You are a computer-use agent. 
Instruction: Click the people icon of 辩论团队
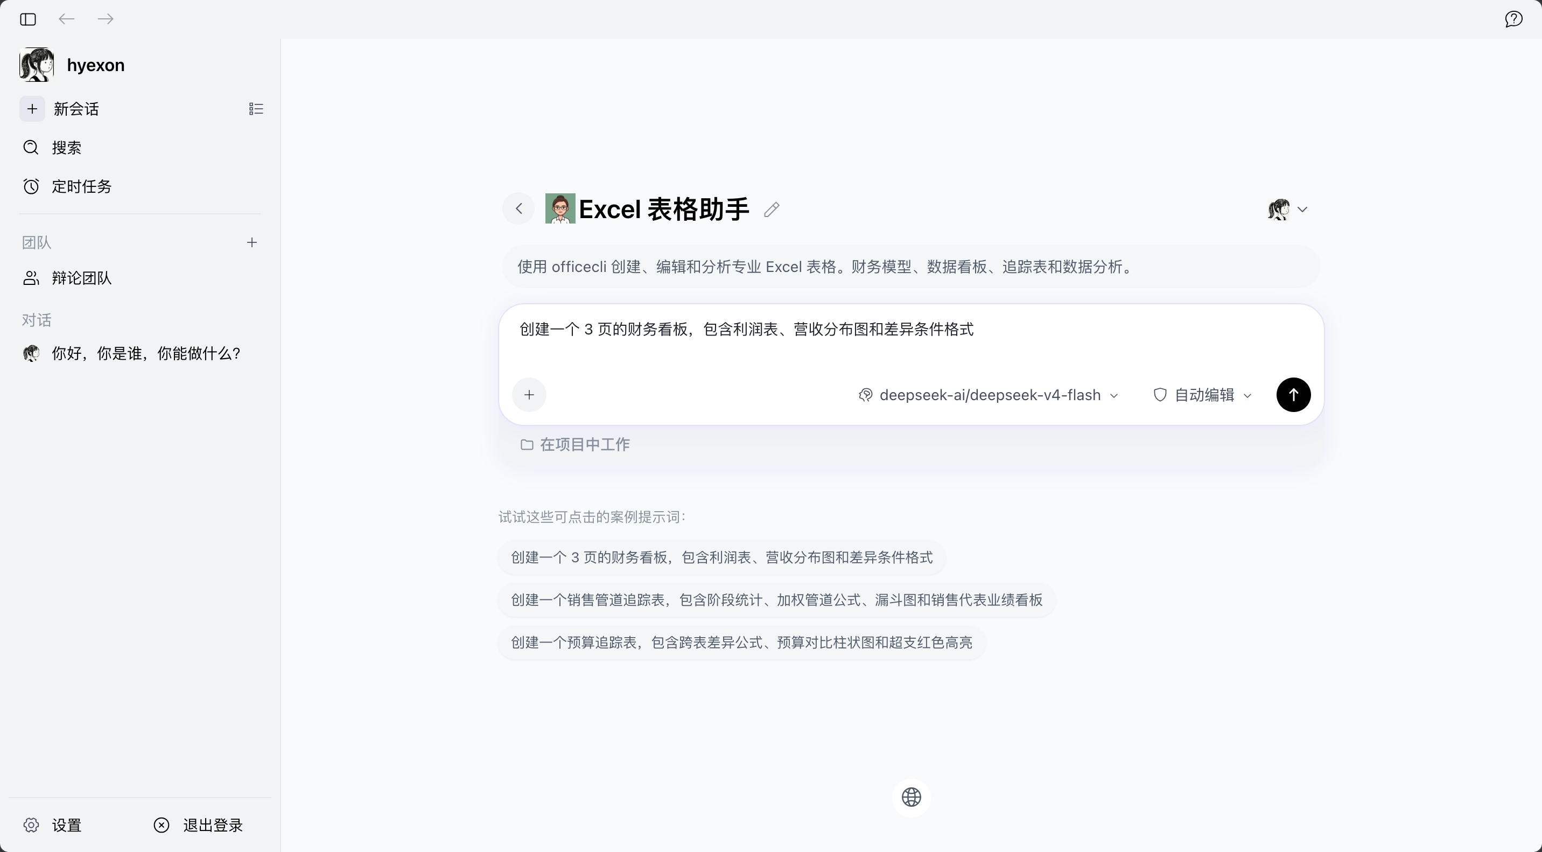coord(31,278)
